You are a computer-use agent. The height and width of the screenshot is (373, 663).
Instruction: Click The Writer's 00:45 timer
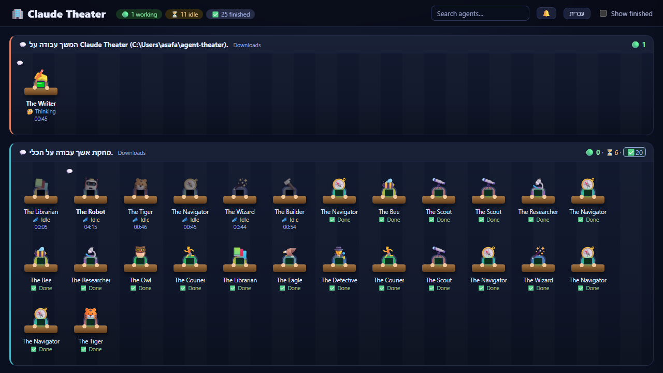pyautogui.click(x=41, y=119)
